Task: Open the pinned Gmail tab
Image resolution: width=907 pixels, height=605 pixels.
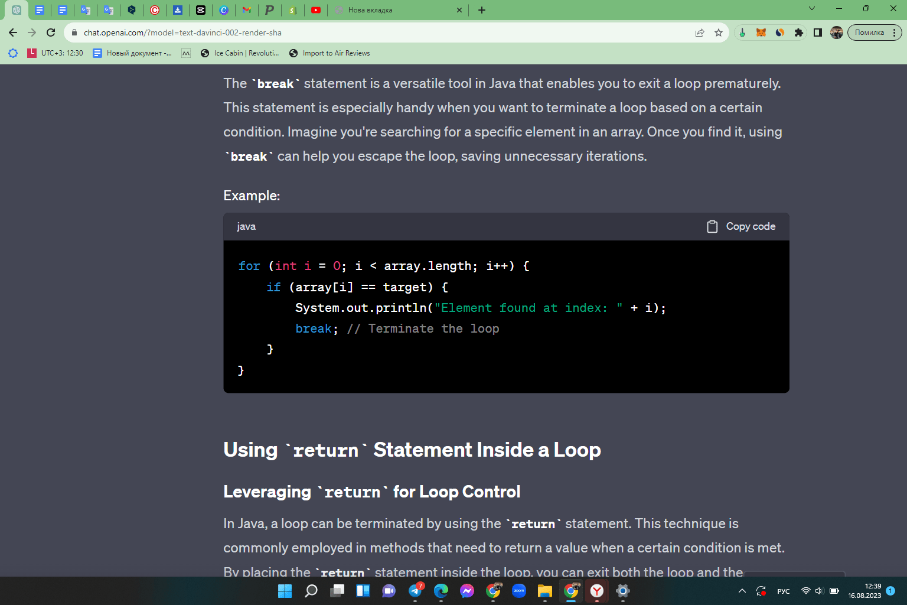Action: click(x=247, y=9)
